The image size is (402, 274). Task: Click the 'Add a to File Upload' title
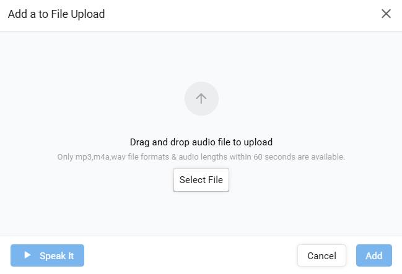[56, 14]
